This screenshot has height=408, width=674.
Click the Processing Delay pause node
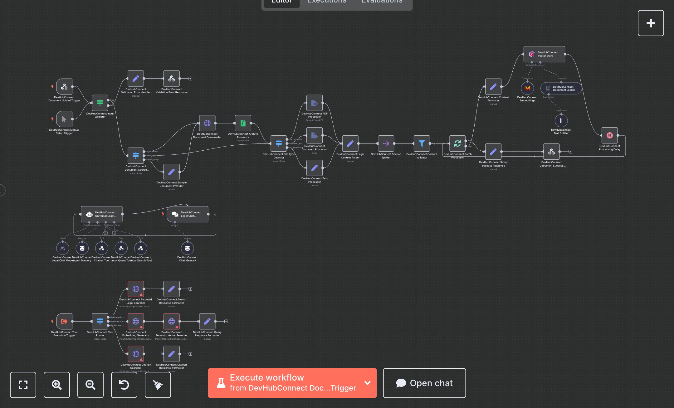609,135
